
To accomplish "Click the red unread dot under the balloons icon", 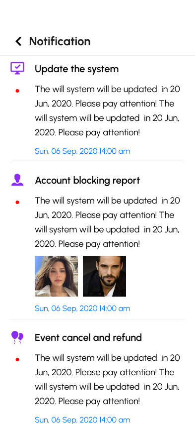I will pyautogui.click(x=17, y=359).
